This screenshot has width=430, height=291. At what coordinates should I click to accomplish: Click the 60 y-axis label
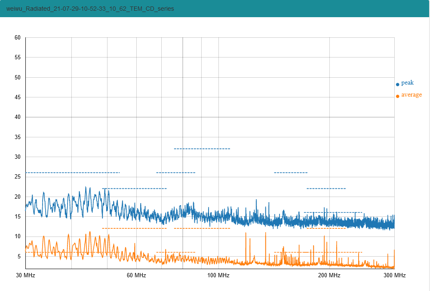click(18, 38)
